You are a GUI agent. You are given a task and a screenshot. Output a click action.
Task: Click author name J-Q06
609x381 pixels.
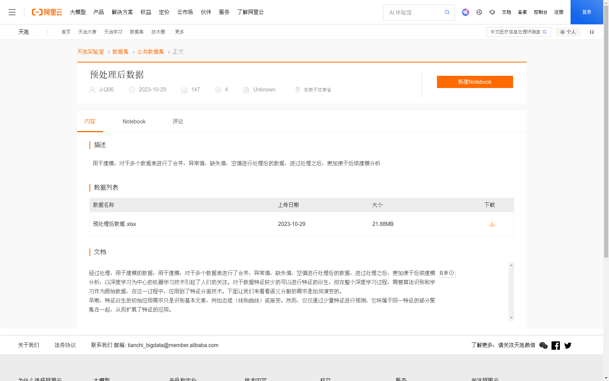pyautogui.click(x=106, y=90)
